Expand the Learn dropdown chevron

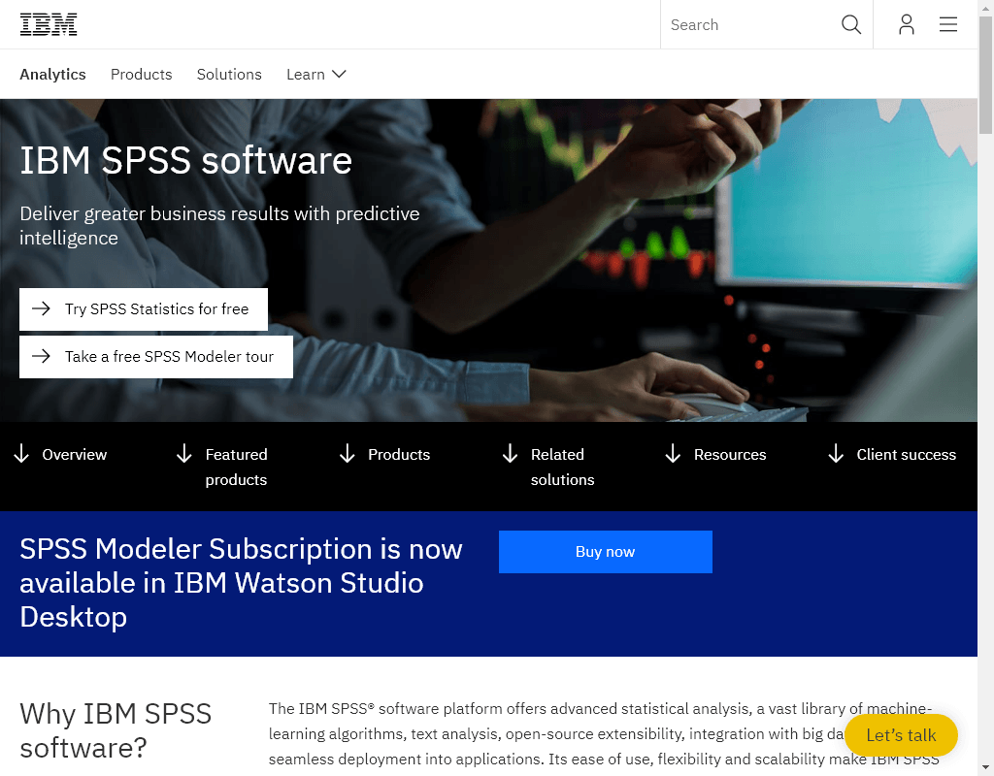(339, 74)
